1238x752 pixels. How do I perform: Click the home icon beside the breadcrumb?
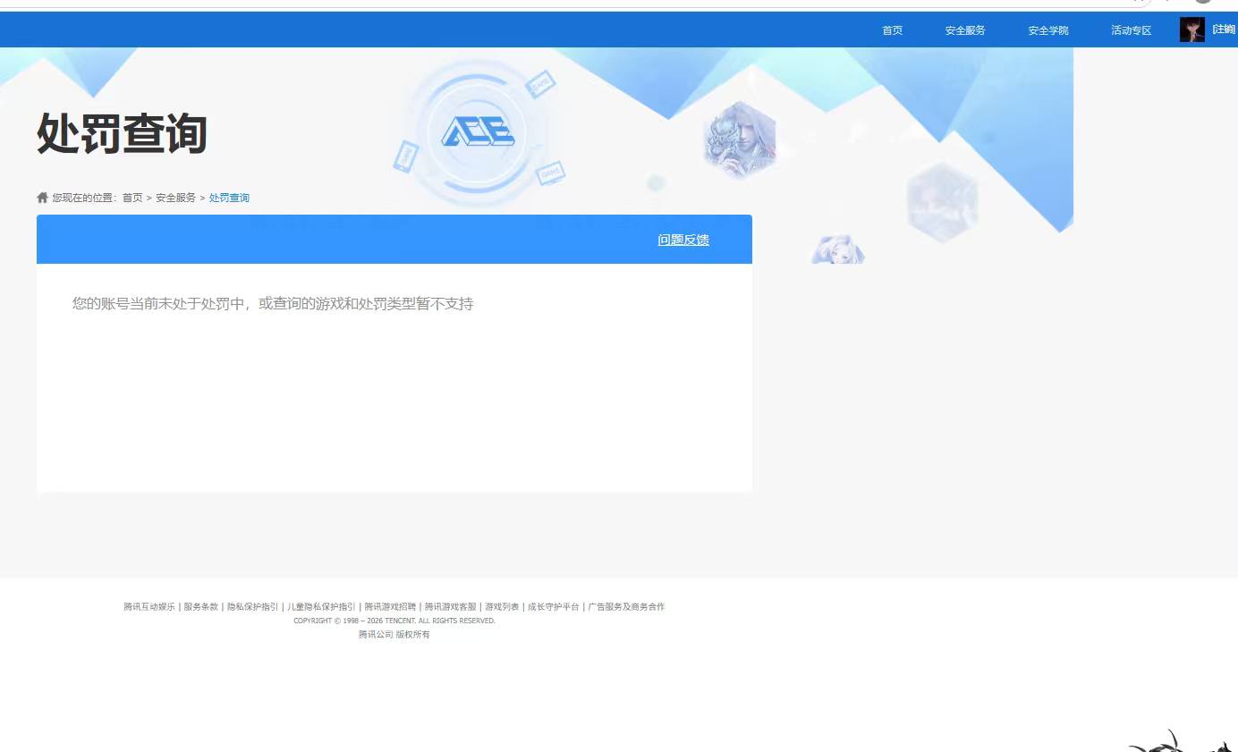42,197
